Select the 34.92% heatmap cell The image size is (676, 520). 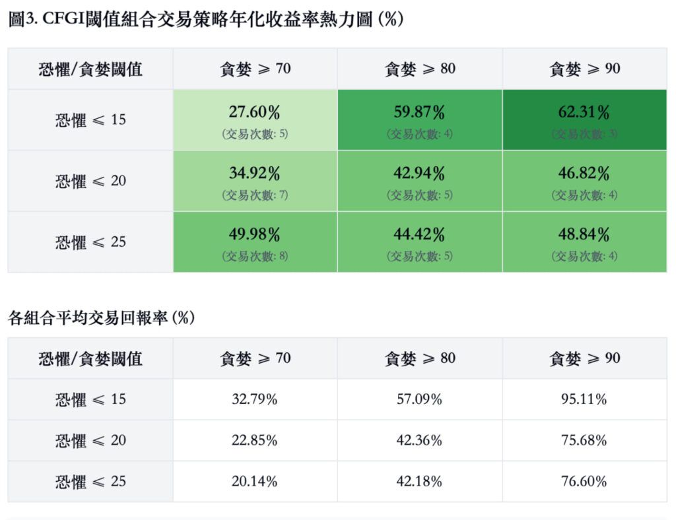(x=255, y=181)
